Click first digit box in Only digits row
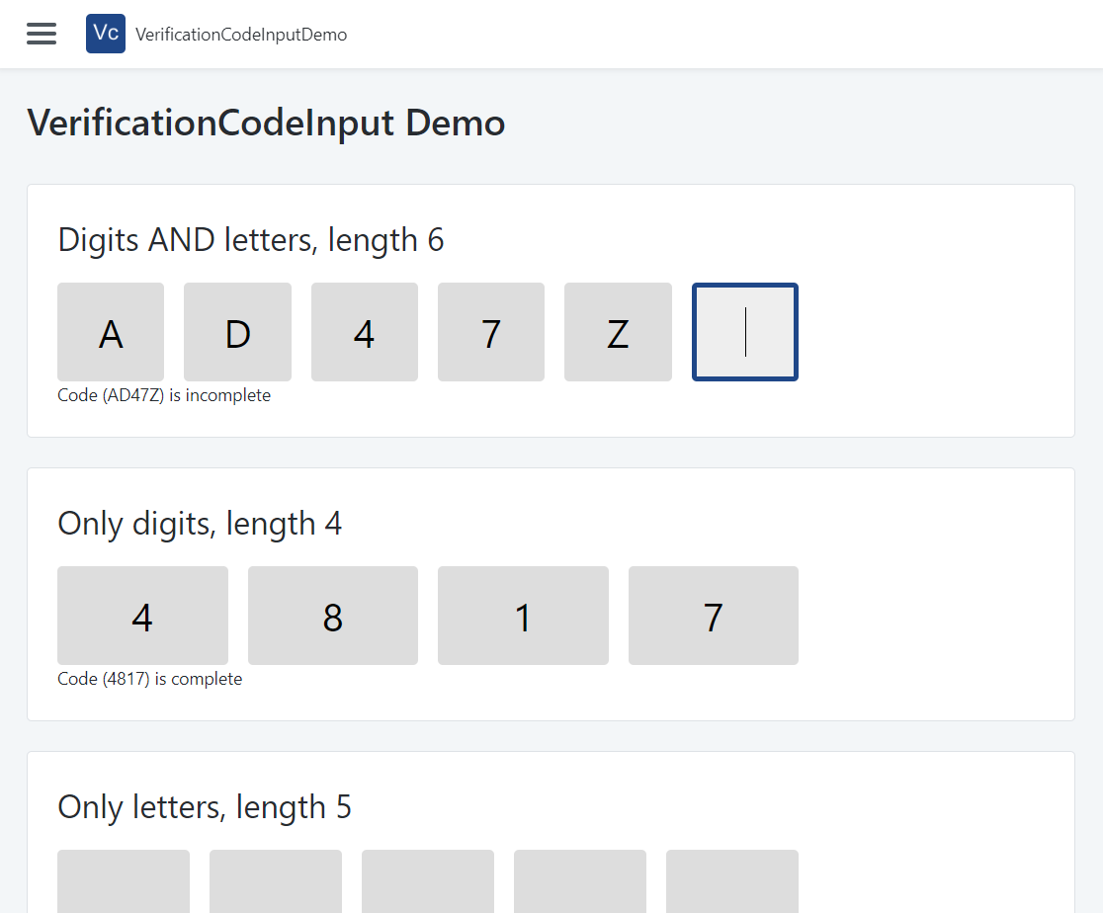1103x913 pixels. point(142,616)
